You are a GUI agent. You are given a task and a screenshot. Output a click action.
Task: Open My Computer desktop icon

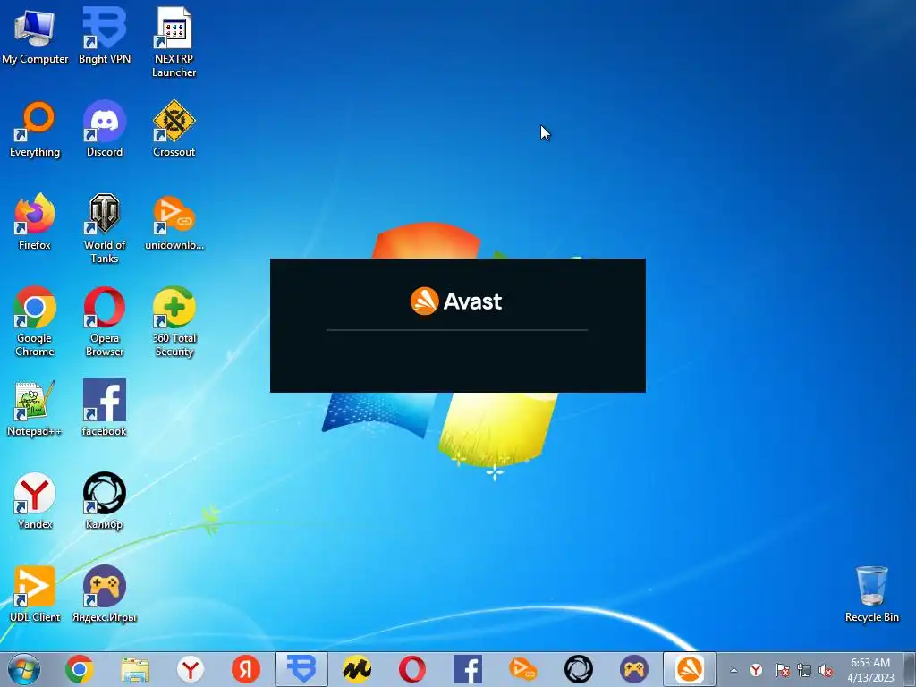coord(35,36)
